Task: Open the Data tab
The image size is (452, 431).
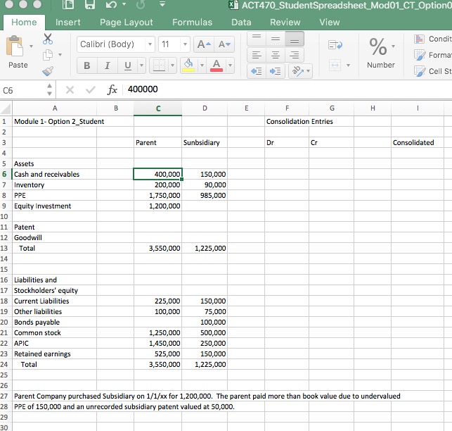Action: [241, 23]
